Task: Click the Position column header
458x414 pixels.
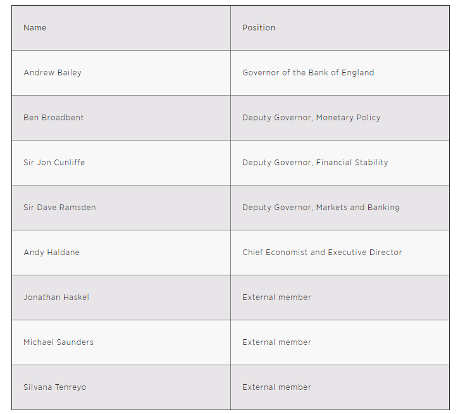Action: point(259,28)
